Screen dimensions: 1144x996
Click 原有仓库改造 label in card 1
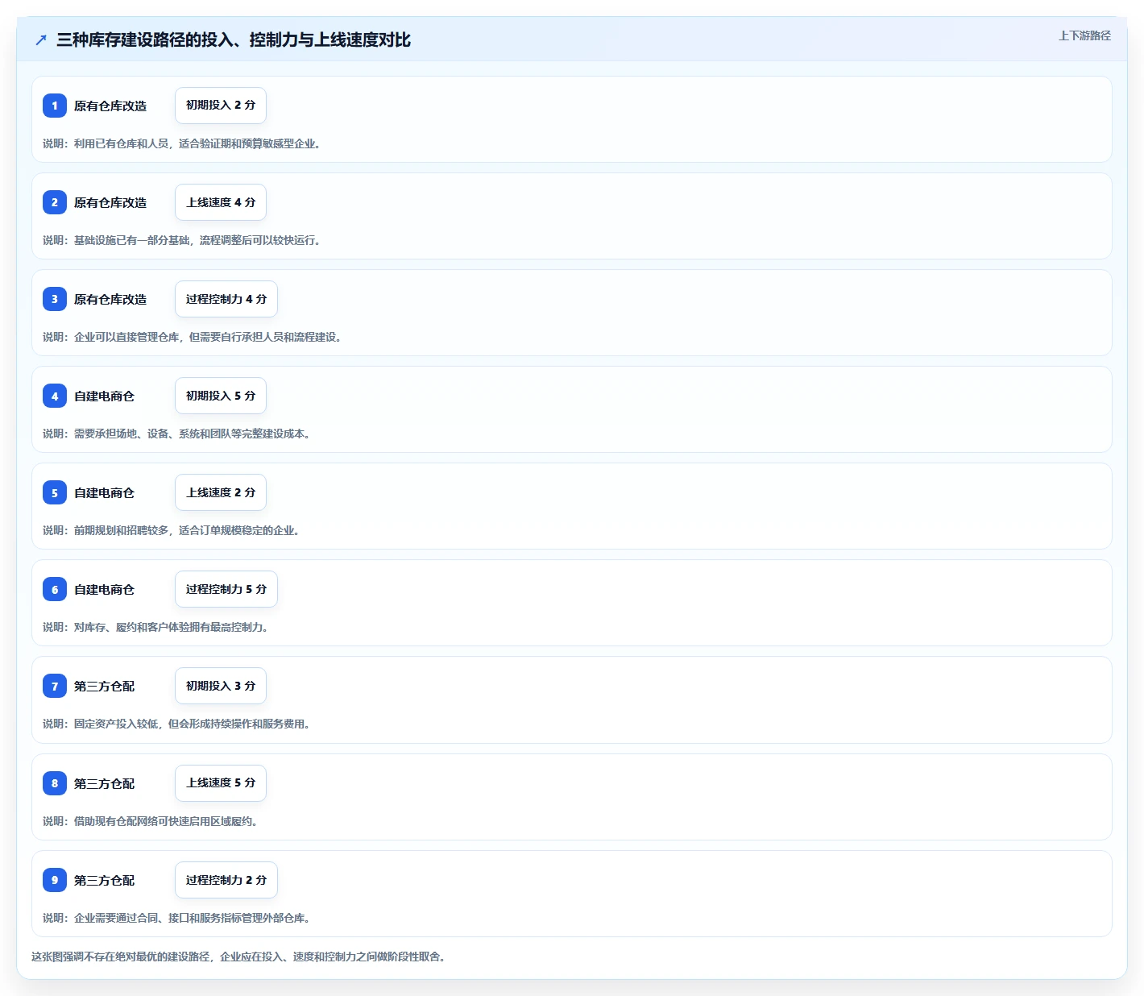(x=110, y=106)
